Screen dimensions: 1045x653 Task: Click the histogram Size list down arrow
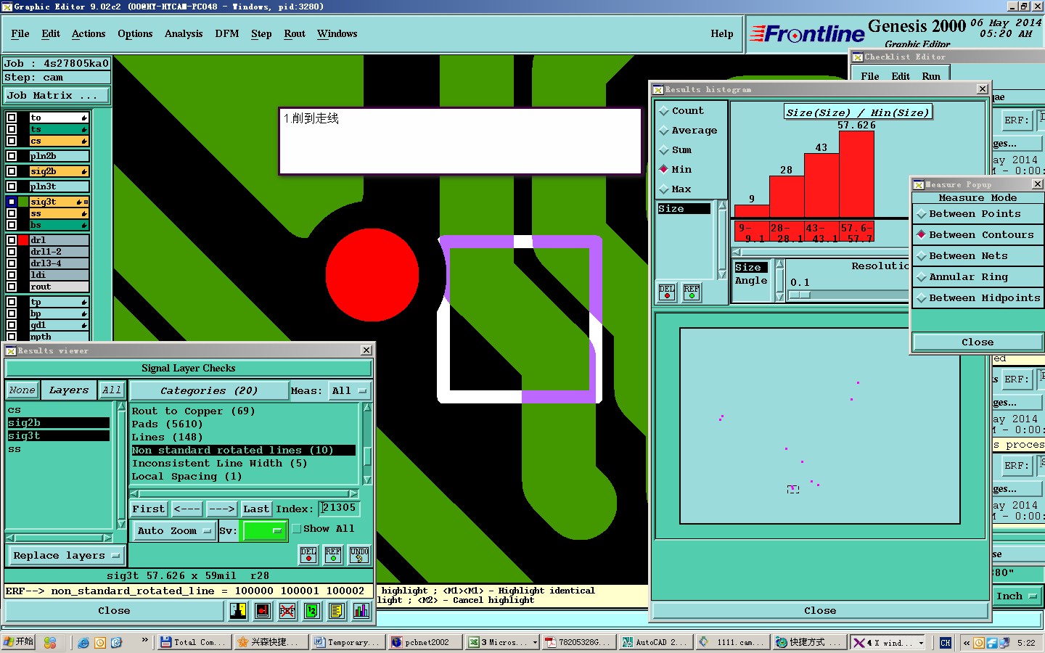click(x=722, y=274)
